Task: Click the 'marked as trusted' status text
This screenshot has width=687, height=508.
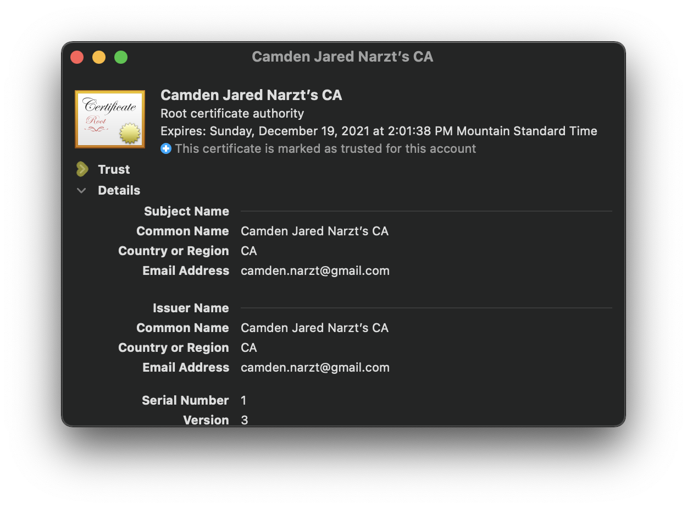Action: coord(325,148)
